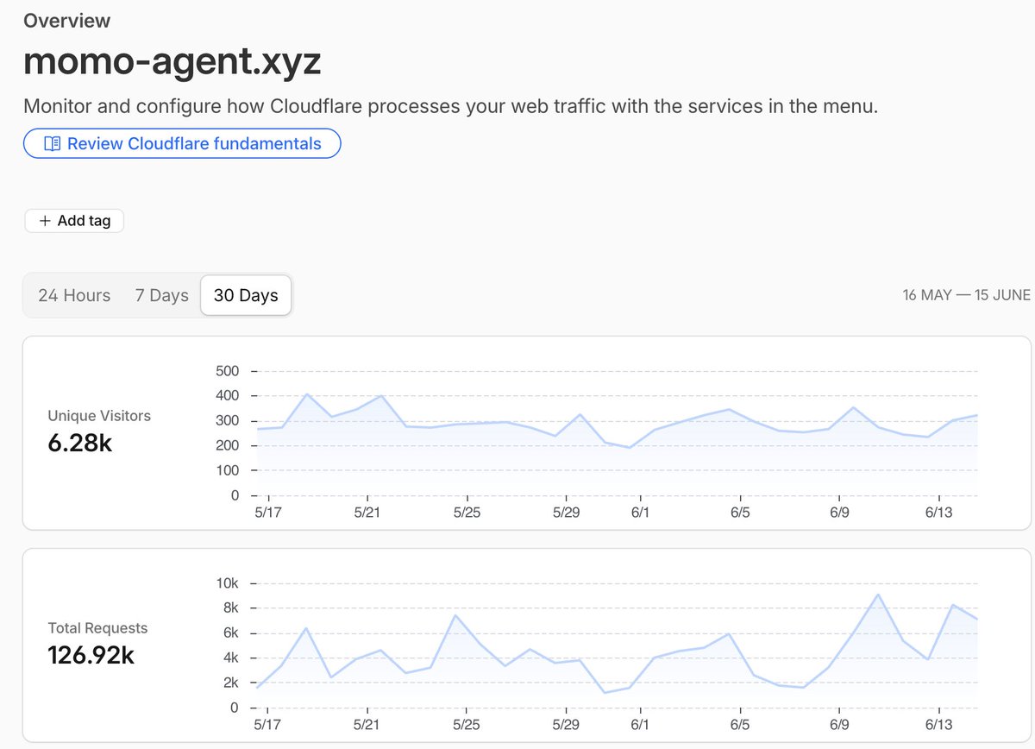Click the 8k axis label in Total Requests chart
This screenshot has height=749, width=1035.
(x=230, y=608)
